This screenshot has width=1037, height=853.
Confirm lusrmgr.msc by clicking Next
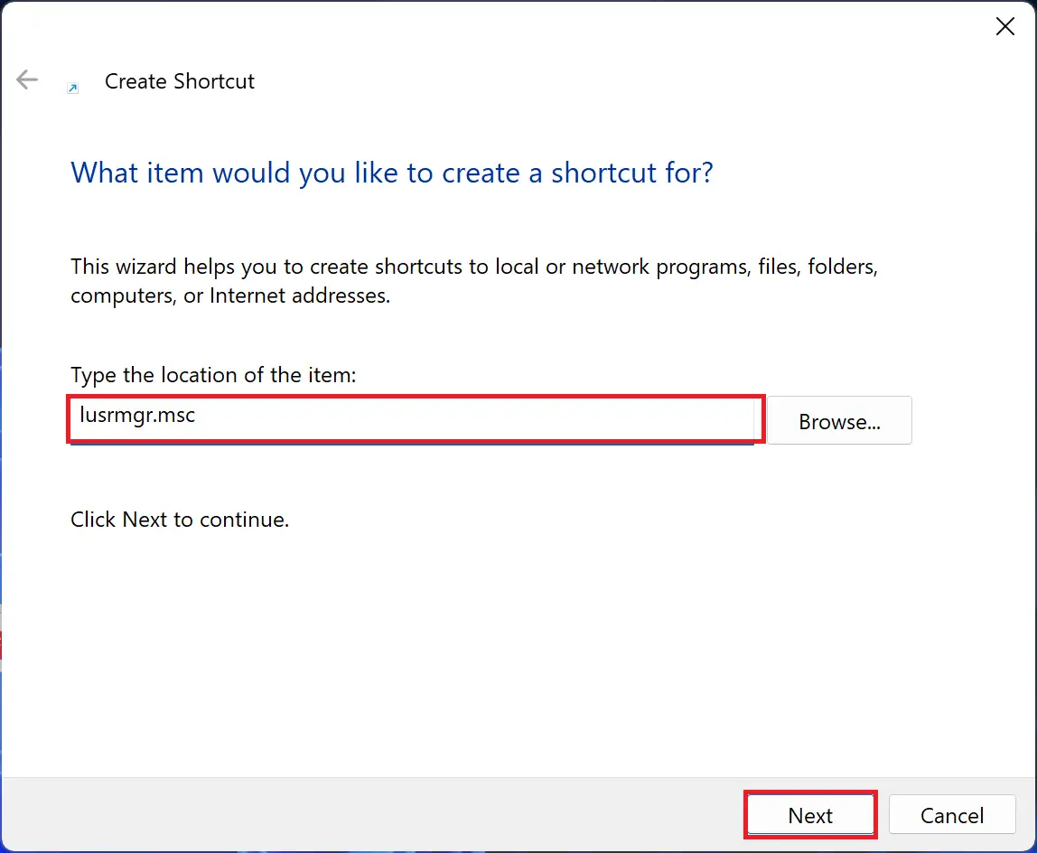click(x=809, y=814)
